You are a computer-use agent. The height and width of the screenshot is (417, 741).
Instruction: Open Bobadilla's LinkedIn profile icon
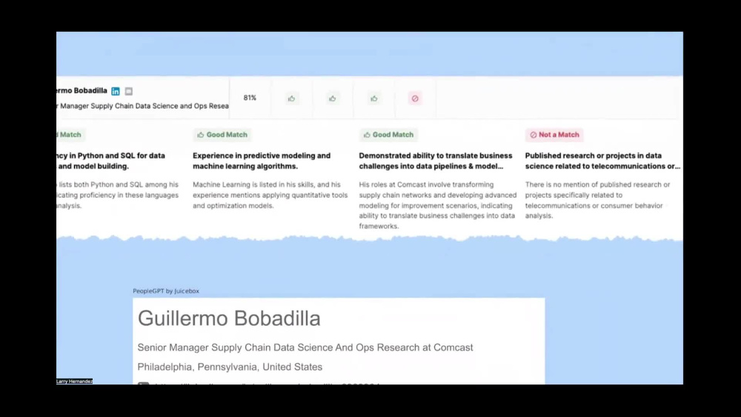point(116,91)
